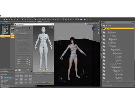
Task: Open the currently selected figure dropdown
Action: 22,28
